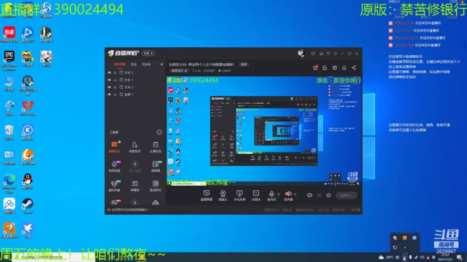Open the 歌词助手 tool
467x262 pixels.
(155, 186)
